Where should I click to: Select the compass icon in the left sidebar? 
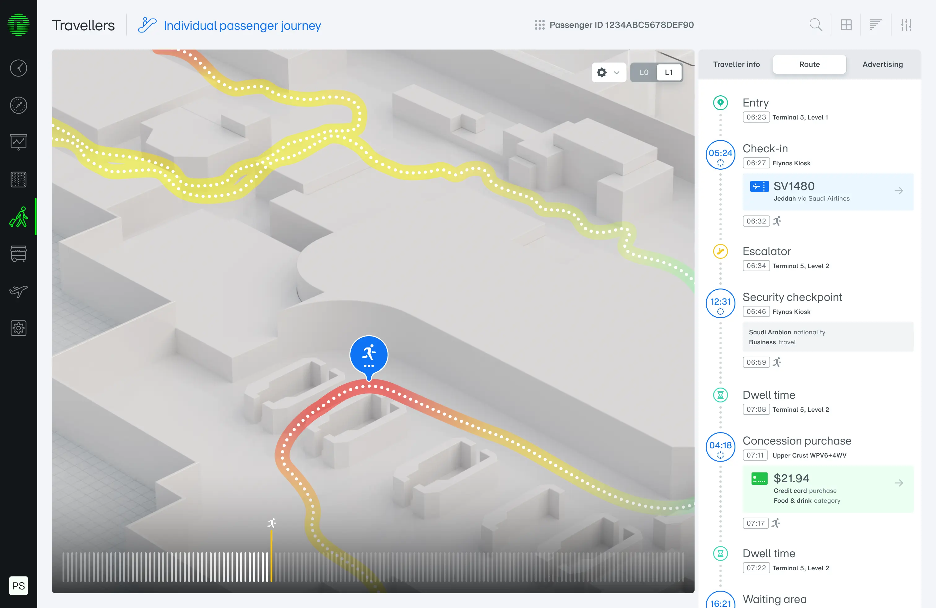click(18, 105)
